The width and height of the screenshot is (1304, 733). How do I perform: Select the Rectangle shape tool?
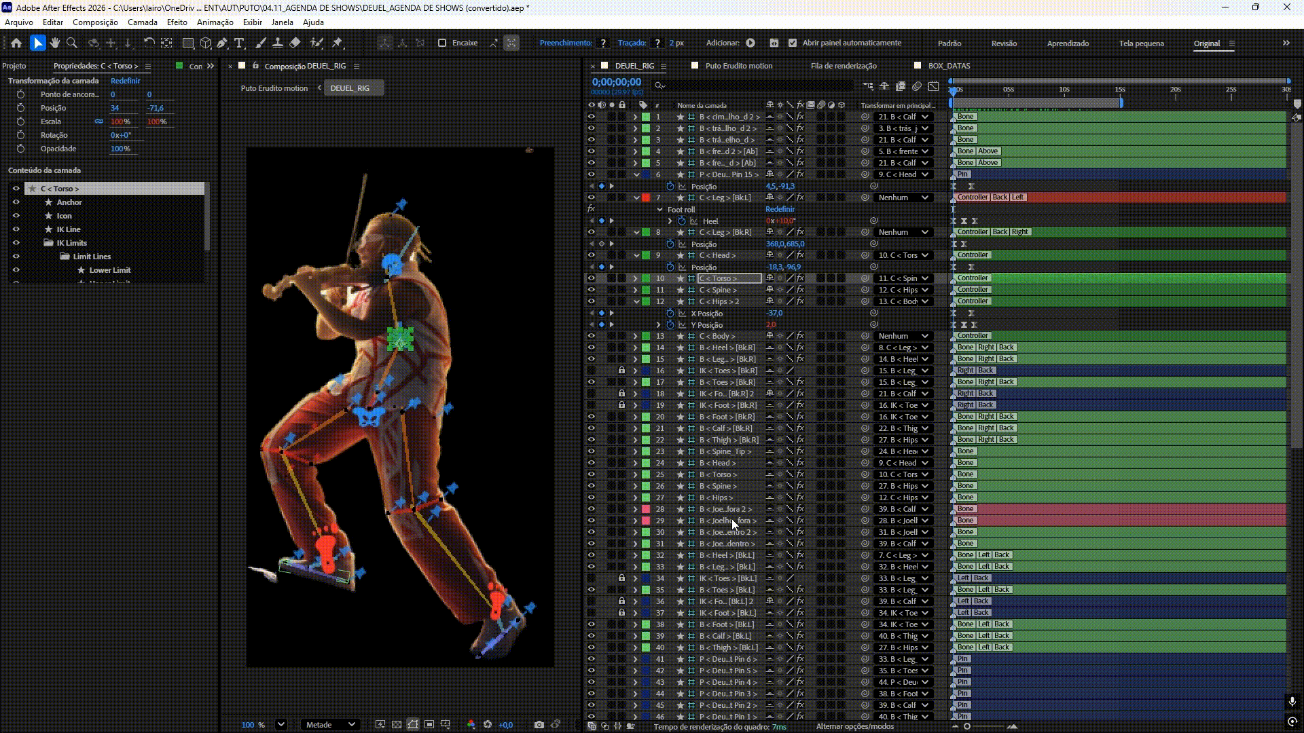188,43
